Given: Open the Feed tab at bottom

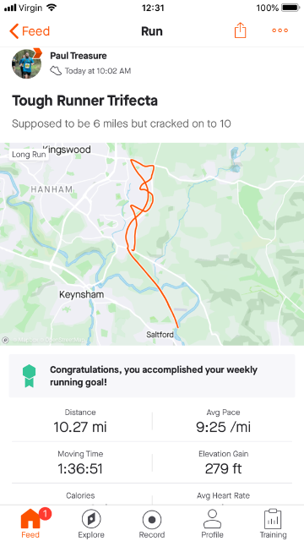Looking at the screenshot, I should coord(30,523).
